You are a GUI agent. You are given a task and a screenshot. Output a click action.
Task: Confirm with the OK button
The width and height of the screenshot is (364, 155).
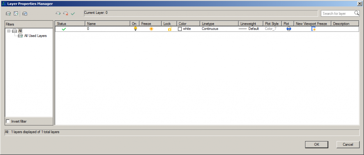[x=317, y=144]
